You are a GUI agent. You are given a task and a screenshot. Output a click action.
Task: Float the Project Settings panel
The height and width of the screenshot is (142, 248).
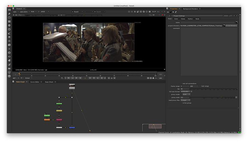point(235,16)
